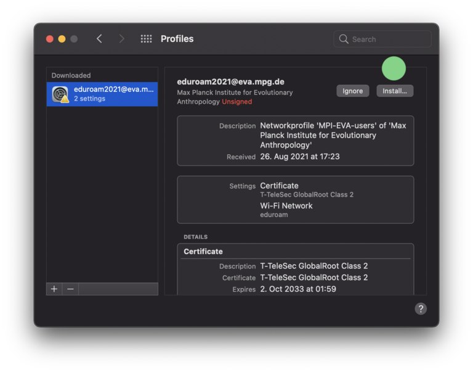Click the Ignore button
This screenshot has height=372, width=473.
(353, 91)
